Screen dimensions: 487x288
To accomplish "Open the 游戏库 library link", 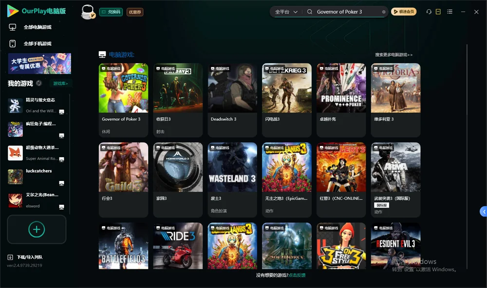I will point(60,84).
